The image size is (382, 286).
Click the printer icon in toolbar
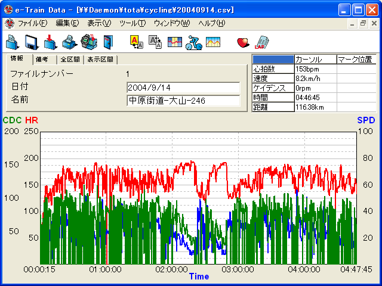click(x=70, y=42)
